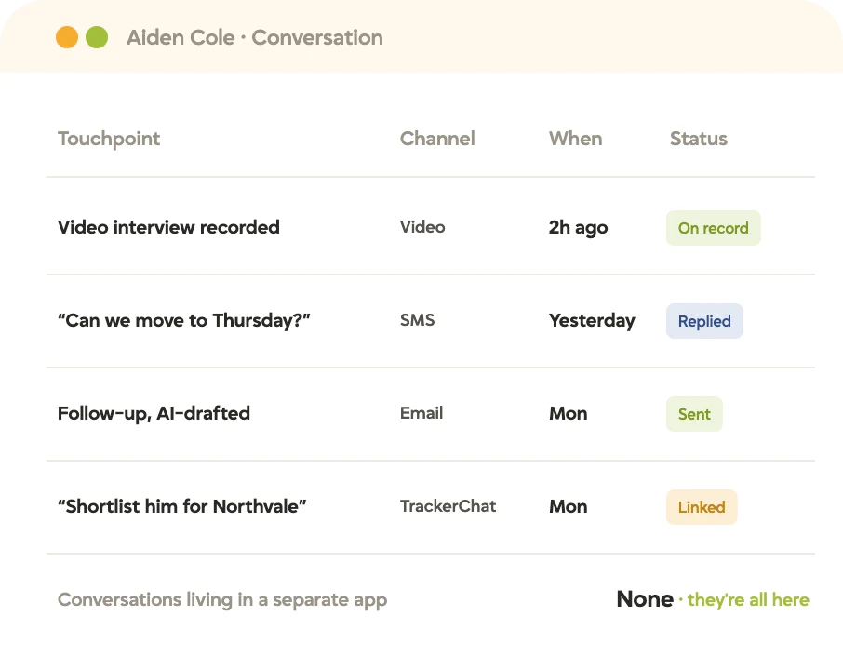Image resolution: width=843 pixels, height=656 pixels.
Task: Click the green window dot
Action: tap(97, 37)
